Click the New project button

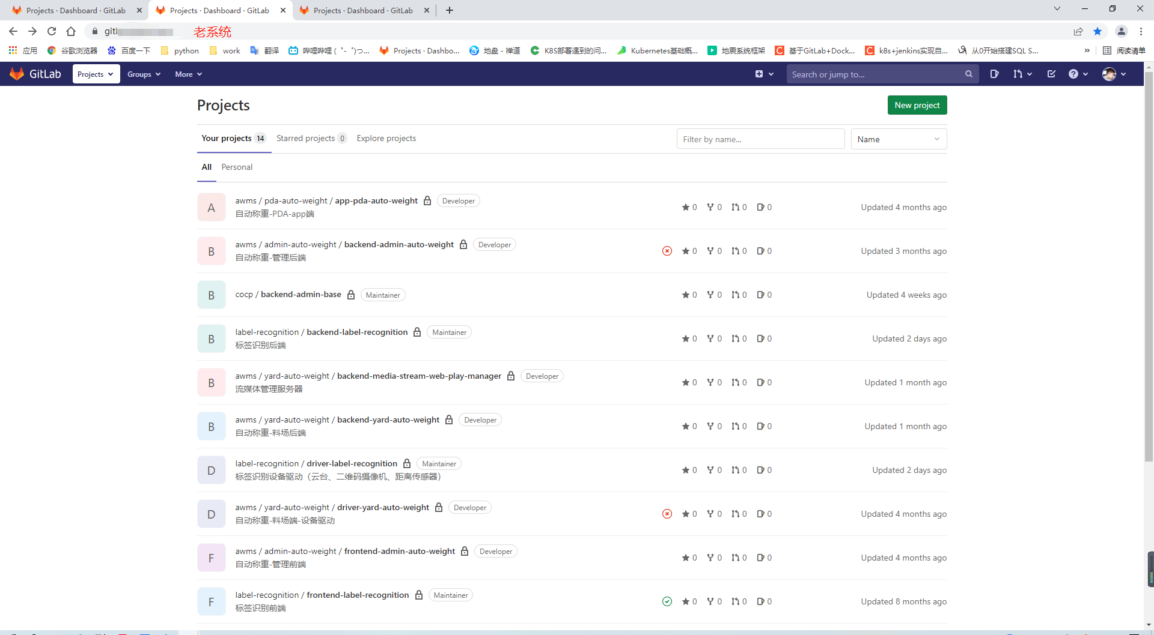point(917,104)
